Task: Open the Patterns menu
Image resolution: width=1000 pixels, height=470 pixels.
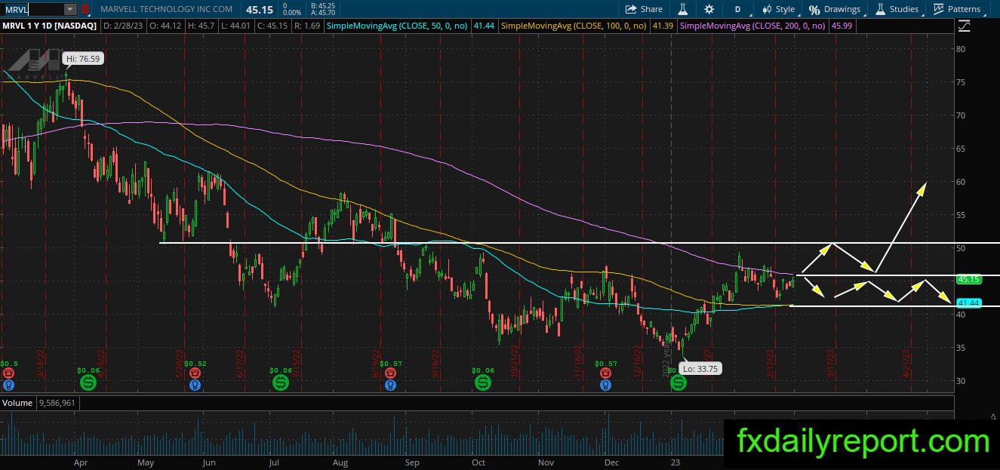Action: pos(957,9)
